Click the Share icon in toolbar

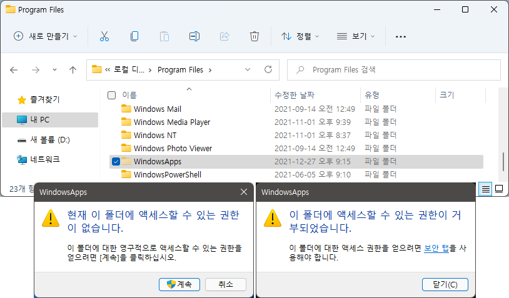click(x=224, y=36)
